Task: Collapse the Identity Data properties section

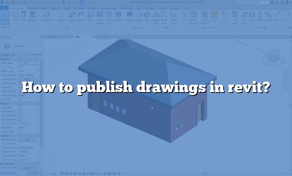Action: [38, 164]
